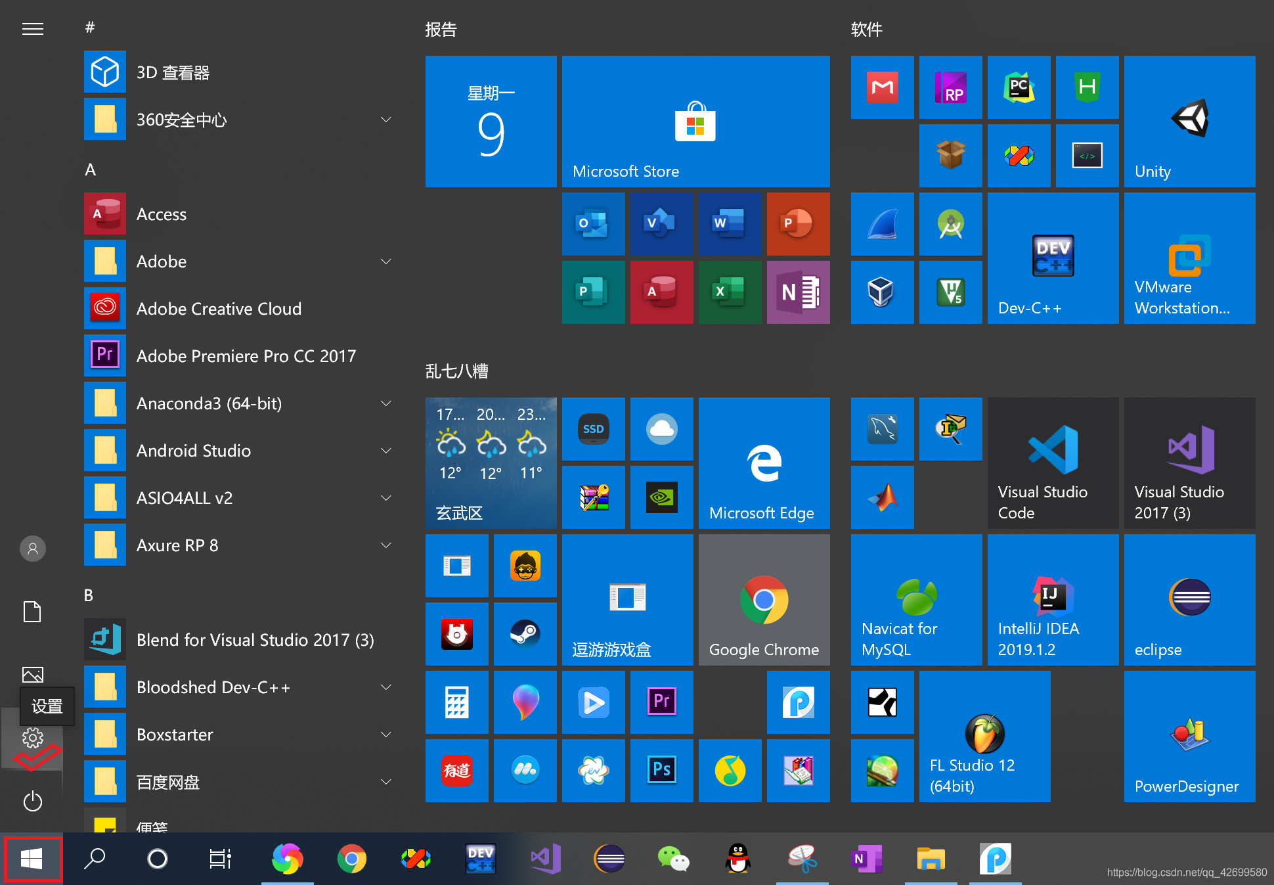The height and width of the screenshot is (885, 1274).
Task: Launch the eclipse tile
Action: click(x=1189, y=600)
